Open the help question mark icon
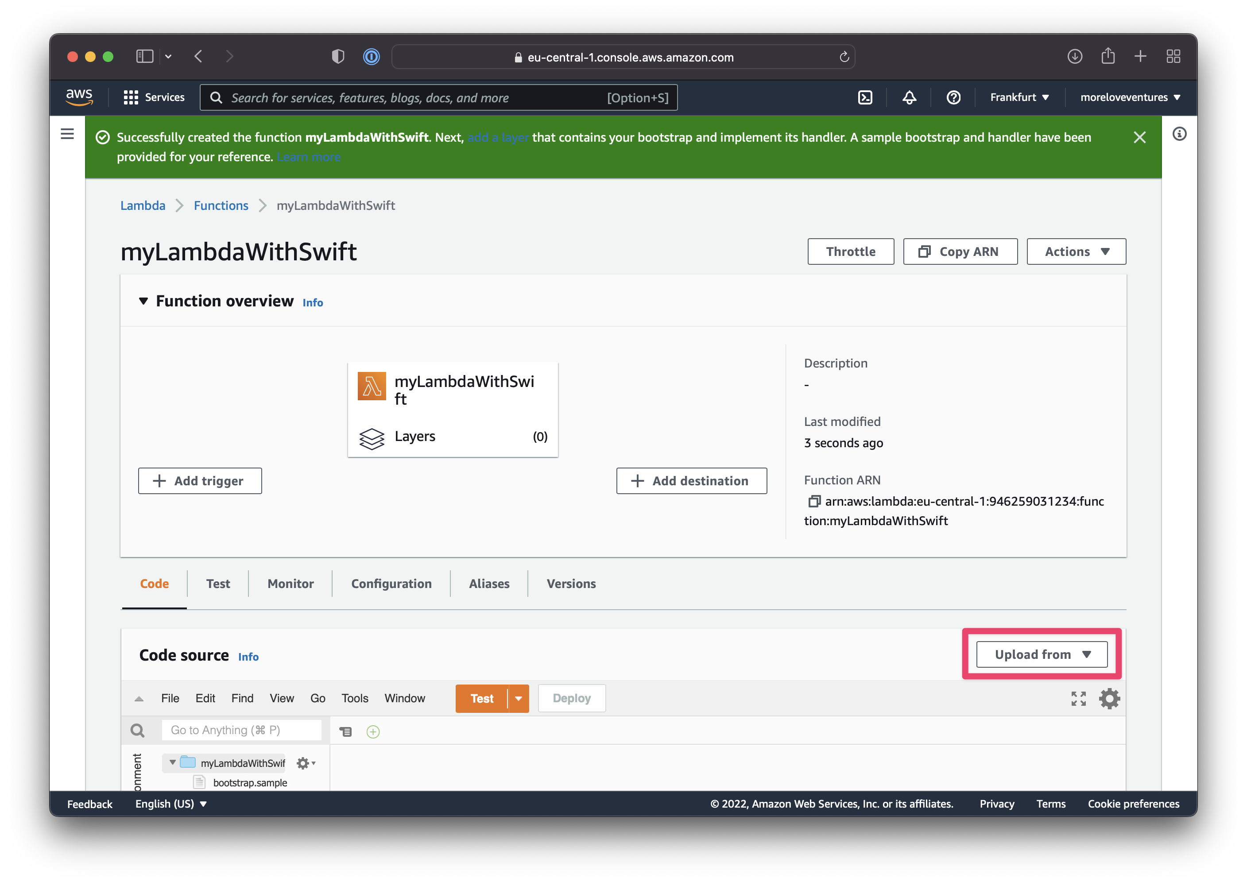The image size is (1247, 882). [x=953, y=97]
